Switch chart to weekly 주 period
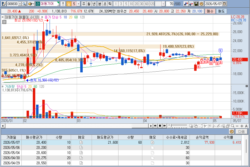 click(x=84, y=4)
